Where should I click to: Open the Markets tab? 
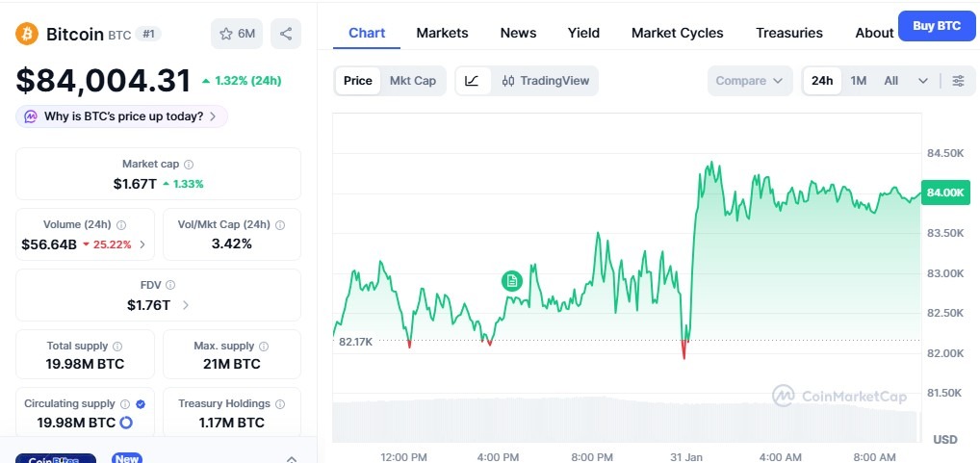coord(442,33)
